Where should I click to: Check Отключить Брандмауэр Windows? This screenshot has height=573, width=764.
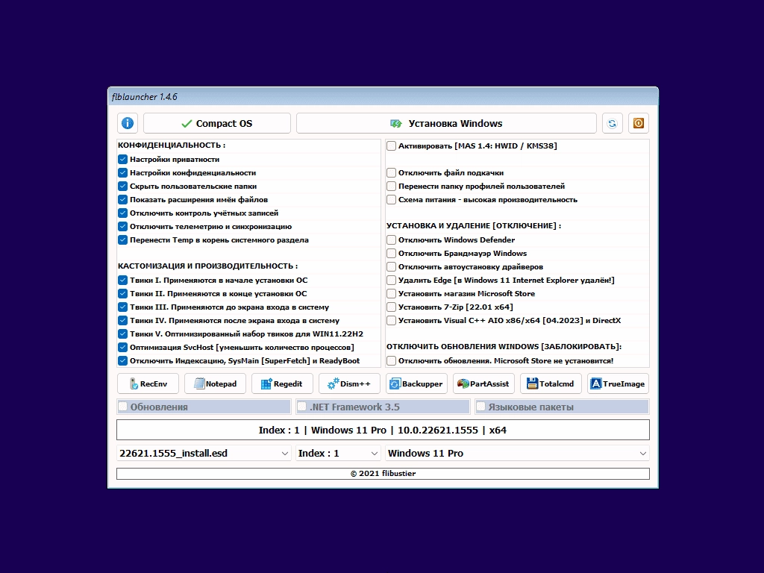point(391,254)
